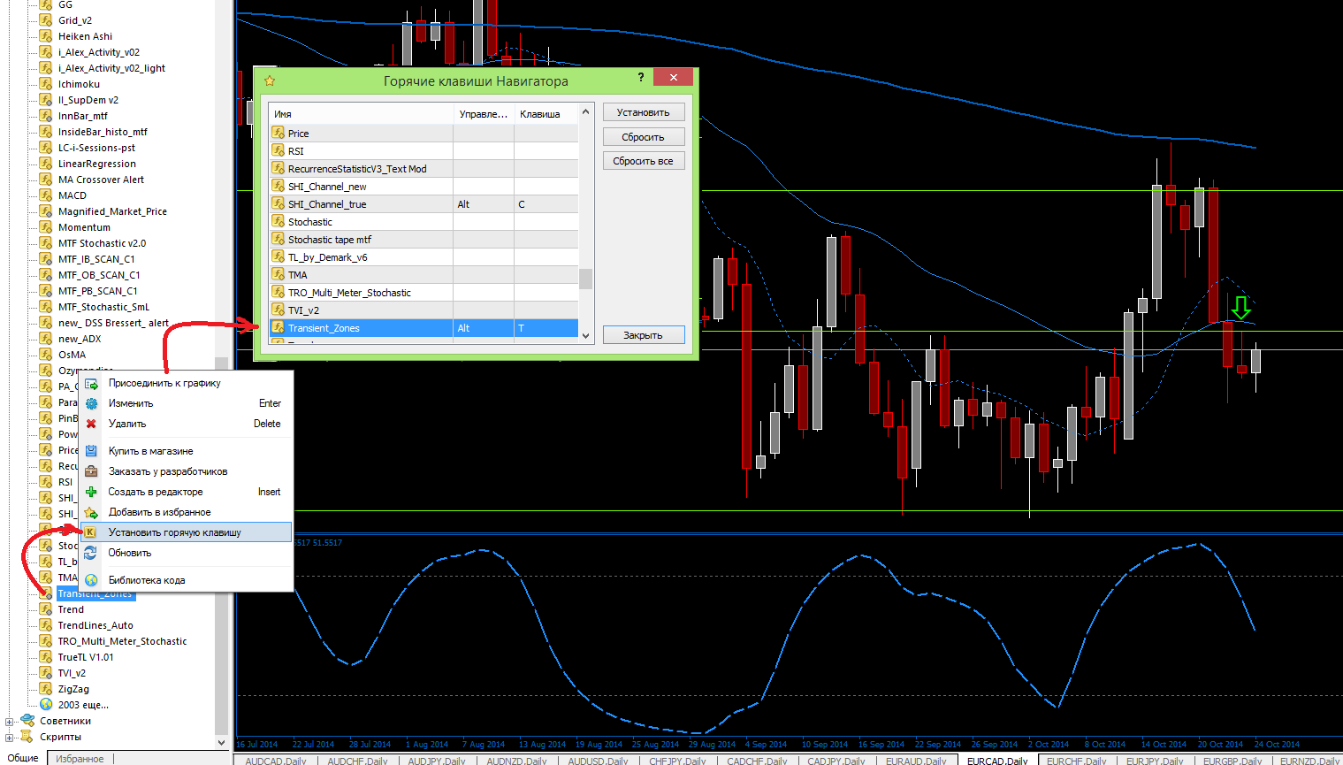1343x765 pixels.
Task: Click the globe icon beside '2003 еще...'
Action: 46,705
